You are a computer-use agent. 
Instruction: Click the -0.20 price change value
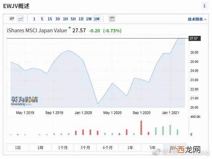pos(94,31)
